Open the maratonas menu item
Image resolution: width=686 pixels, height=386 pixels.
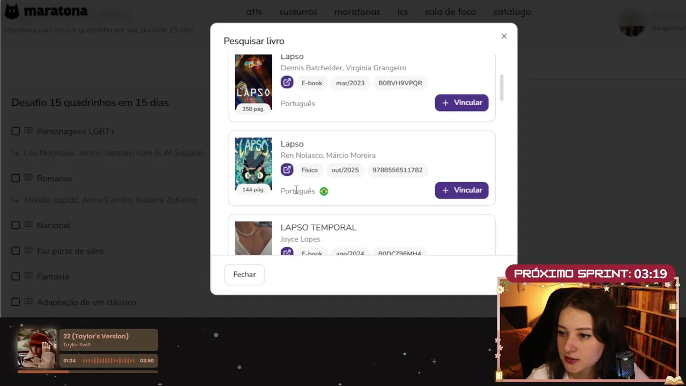[x=357, y=12]
